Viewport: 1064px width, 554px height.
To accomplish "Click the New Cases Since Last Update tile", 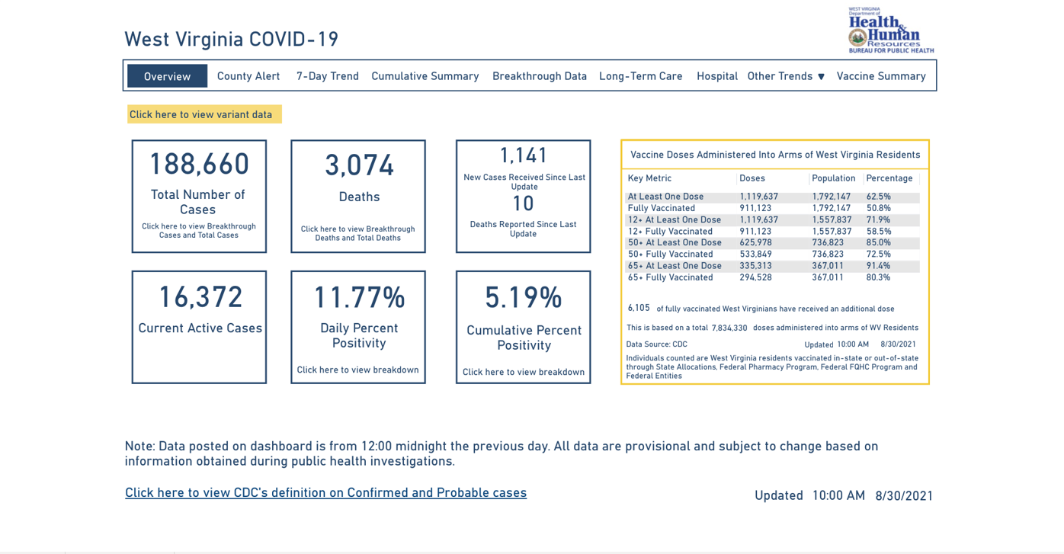I will 524,197.
